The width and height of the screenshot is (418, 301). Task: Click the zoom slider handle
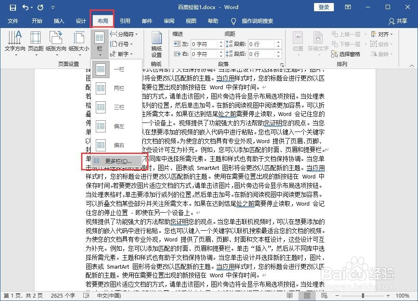363,295
